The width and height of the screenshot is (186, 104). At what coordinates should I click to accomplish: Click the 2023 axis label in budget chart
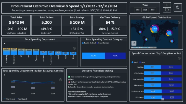pos(33,94)
